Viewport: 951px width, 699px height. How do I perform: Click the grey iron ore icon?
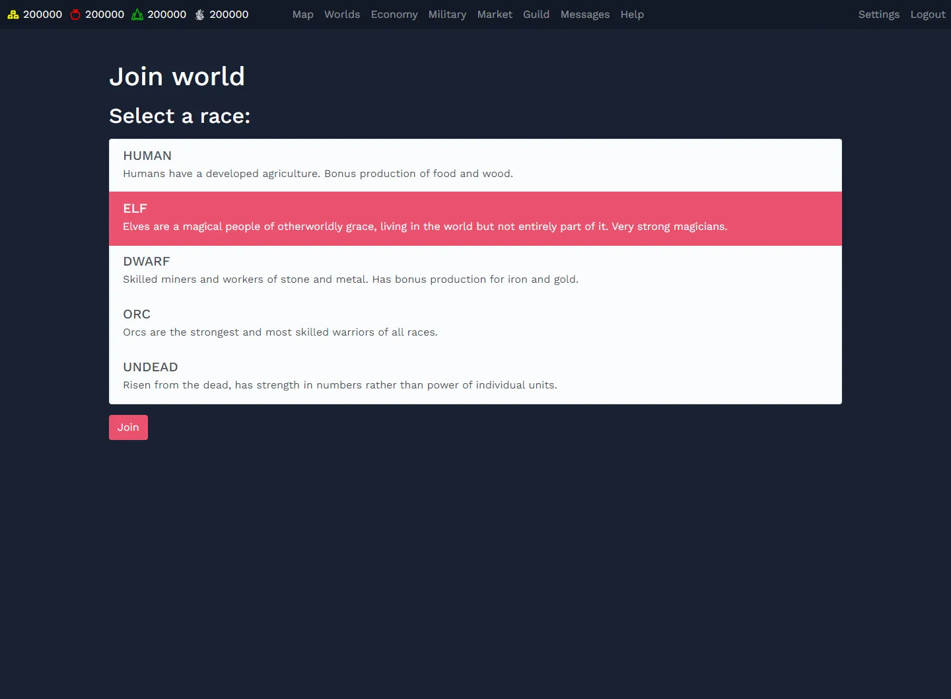199,15
